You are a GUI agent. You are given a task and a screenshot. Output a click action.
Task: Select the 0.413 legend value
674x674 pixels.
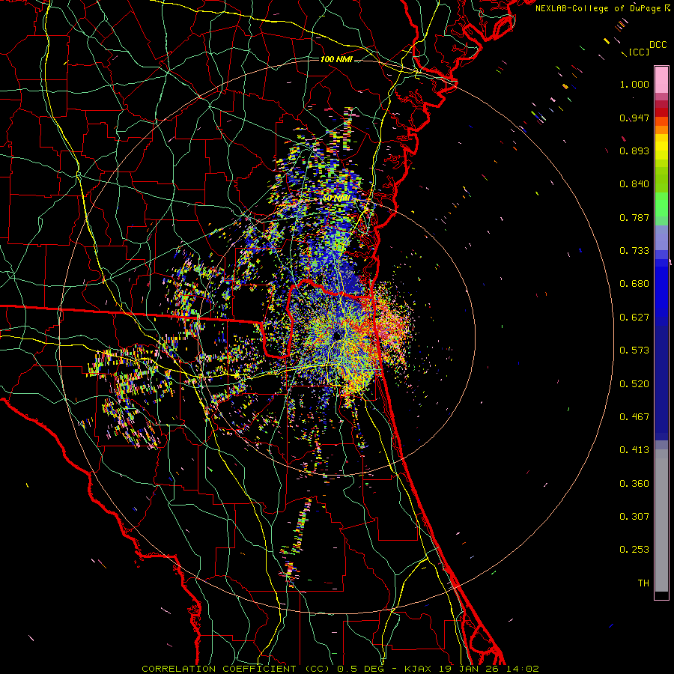[x=634, y=450]
